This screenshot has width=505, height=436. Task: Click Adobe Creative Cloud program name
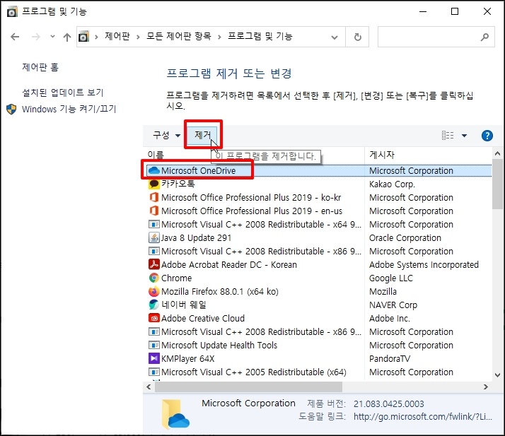pyautogui.click(x=203, y=318)
